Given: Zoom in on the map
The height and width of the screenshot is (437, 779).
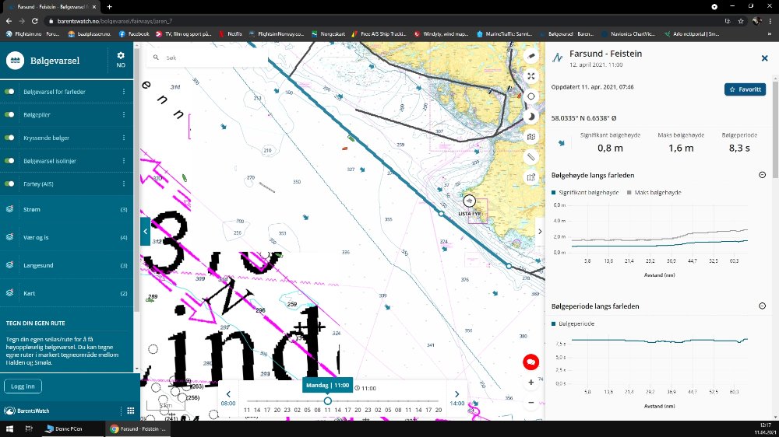Looking at the screenshot, I should pos(530,383).
